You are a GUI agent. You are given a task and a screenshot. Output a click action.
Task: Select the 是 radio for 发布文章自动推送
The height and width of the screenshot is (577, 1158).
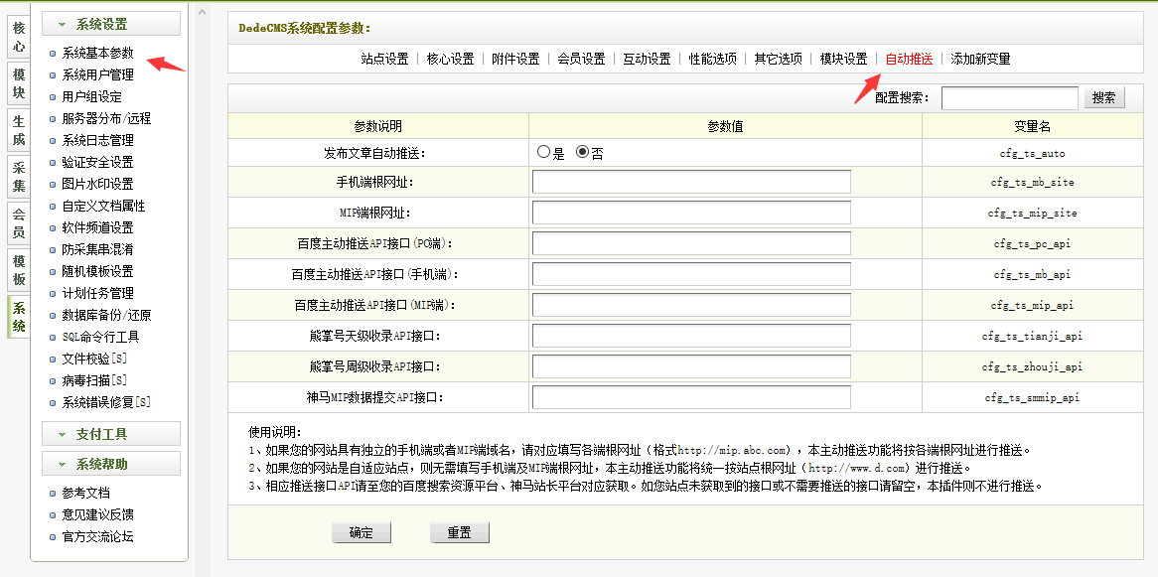pyautogui.click(x=544, y=153)
